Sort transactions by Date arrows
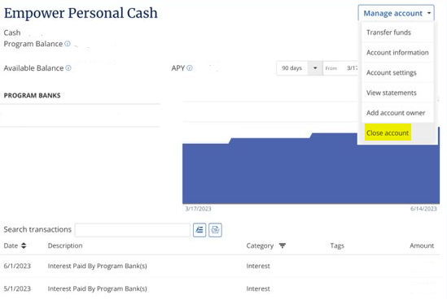This screenshot has height=299, width=447. 24,245
